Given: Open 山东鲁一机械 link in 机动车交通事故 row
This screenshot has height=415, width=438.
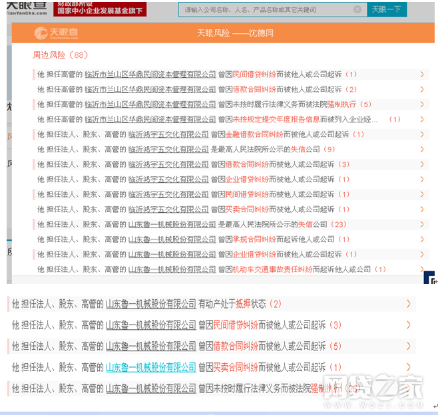Looking at the screenshot, I should pyautogui.click(x=172, y=269).
